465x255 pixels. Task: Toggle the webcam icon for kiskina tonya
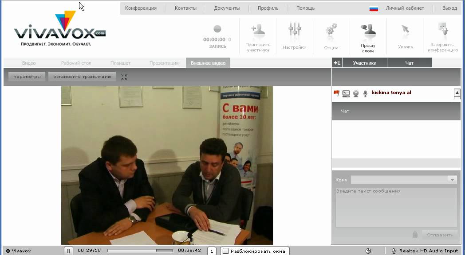(x=356, y=93)
